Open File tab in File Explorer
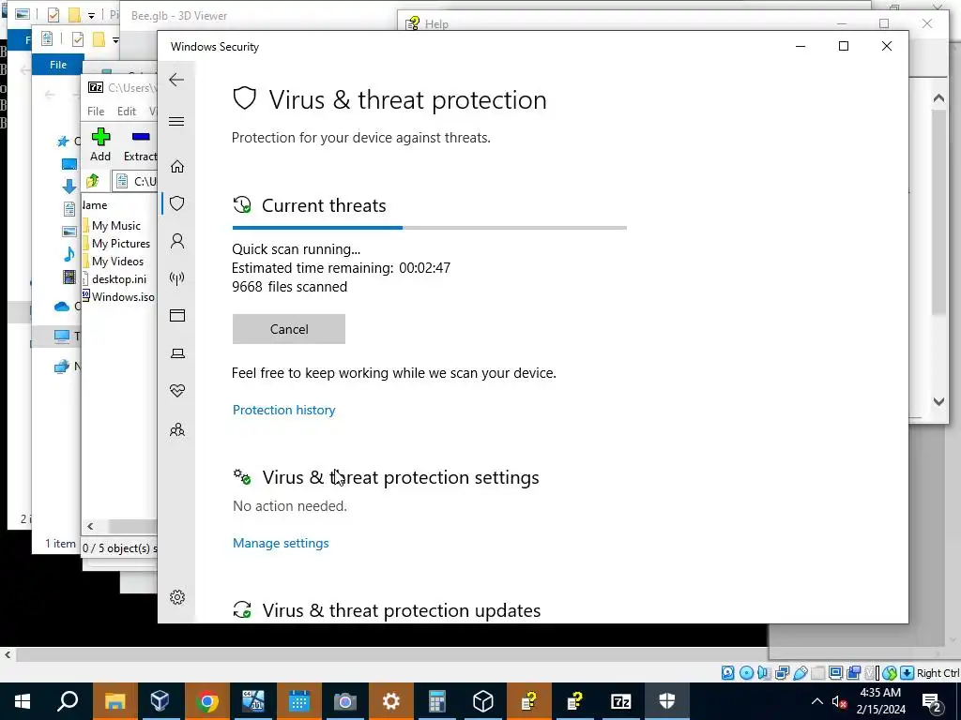The width and height of the screenshot is (961, 720). [x=57, y=65]
